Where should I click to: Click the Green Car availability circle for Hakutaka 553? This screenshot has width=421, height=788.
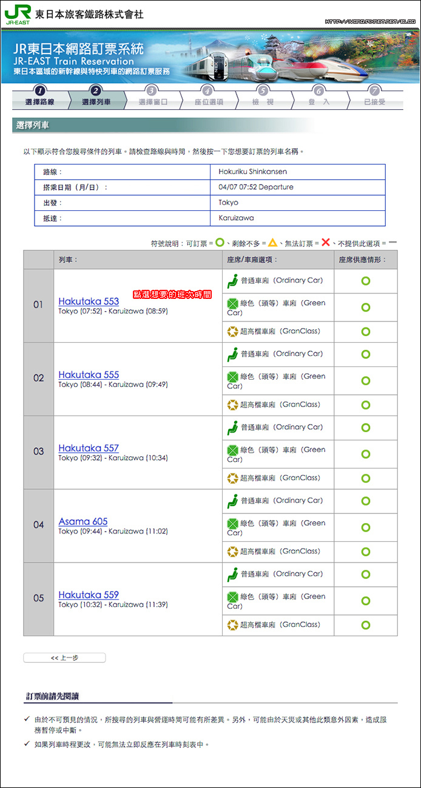366,307
